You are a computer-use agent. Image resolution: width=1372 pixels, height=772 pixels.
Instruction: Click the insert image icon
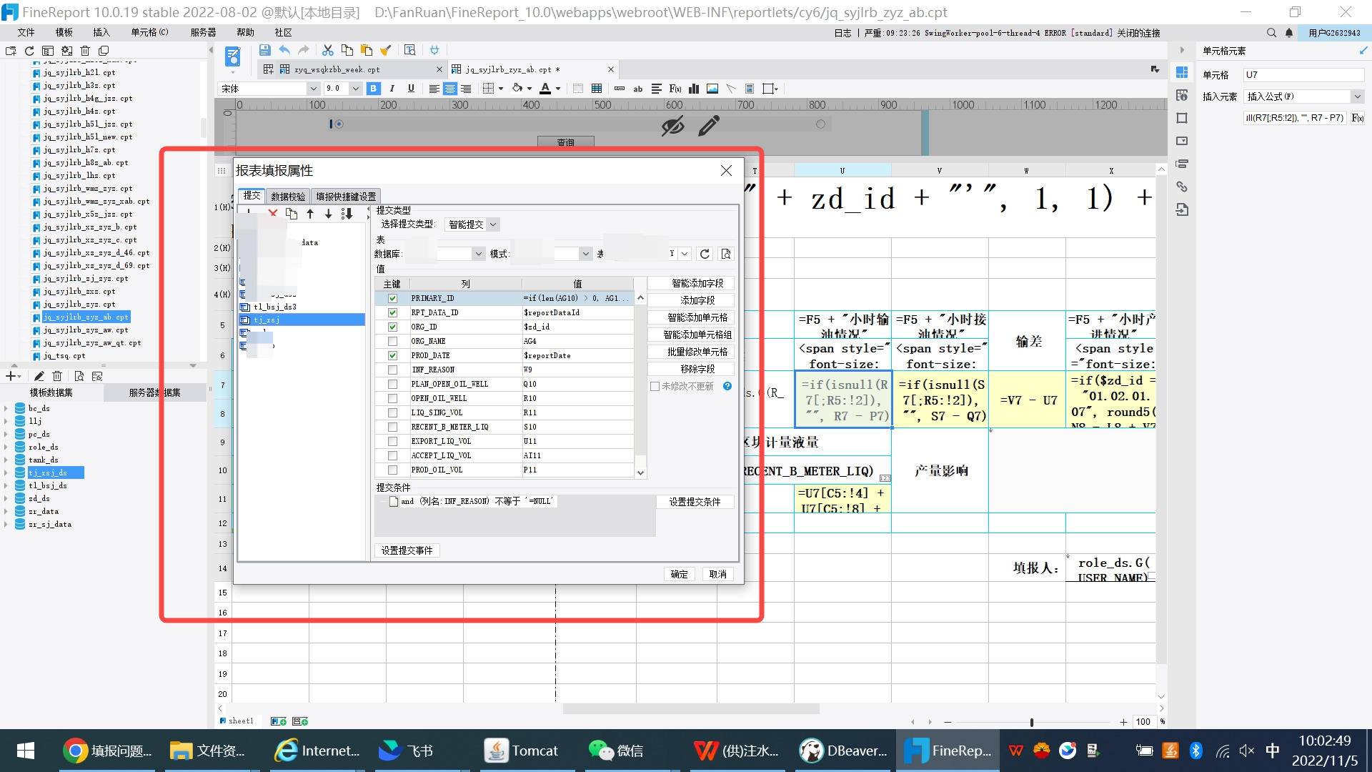point(712,89)
